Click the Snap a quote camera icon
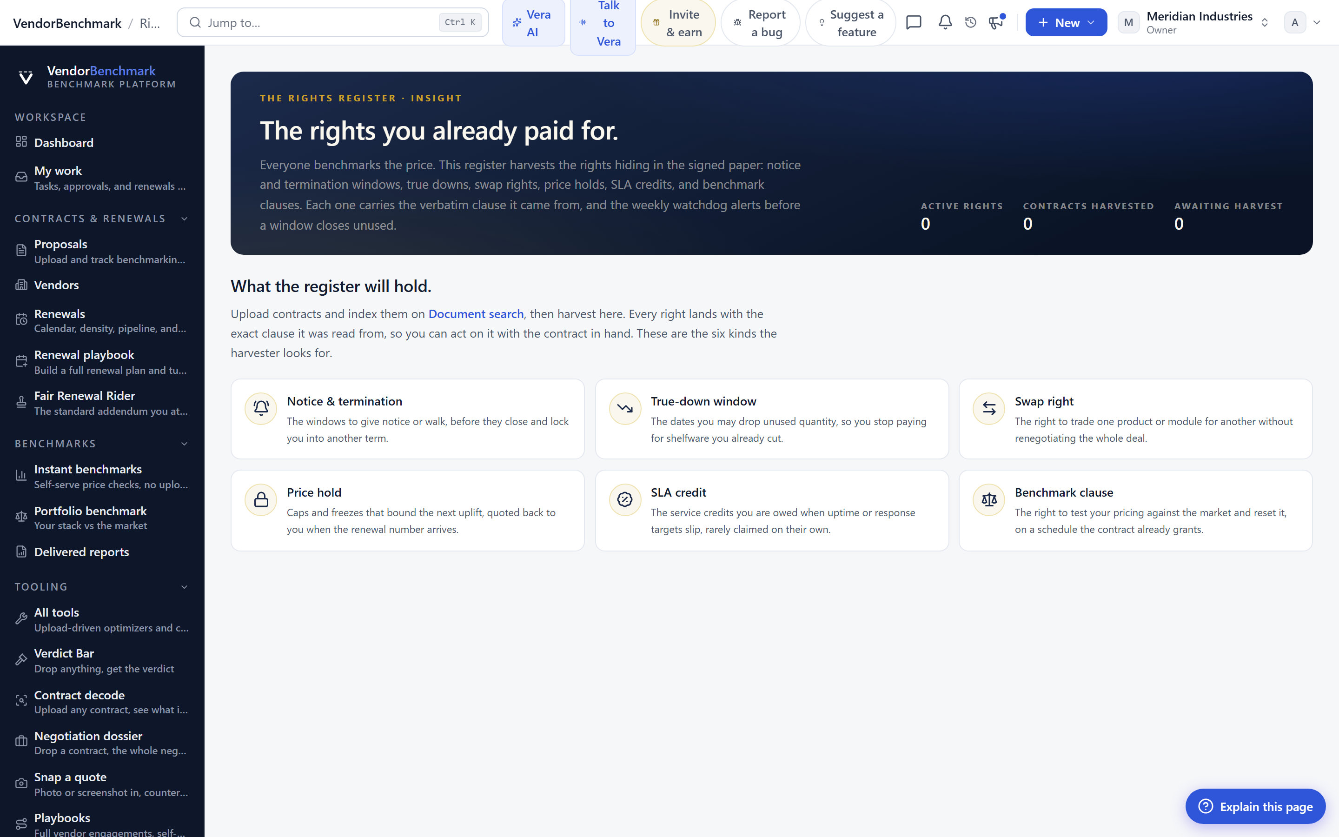This screenshot has width=1339, height=837. (x=21, y=784)
